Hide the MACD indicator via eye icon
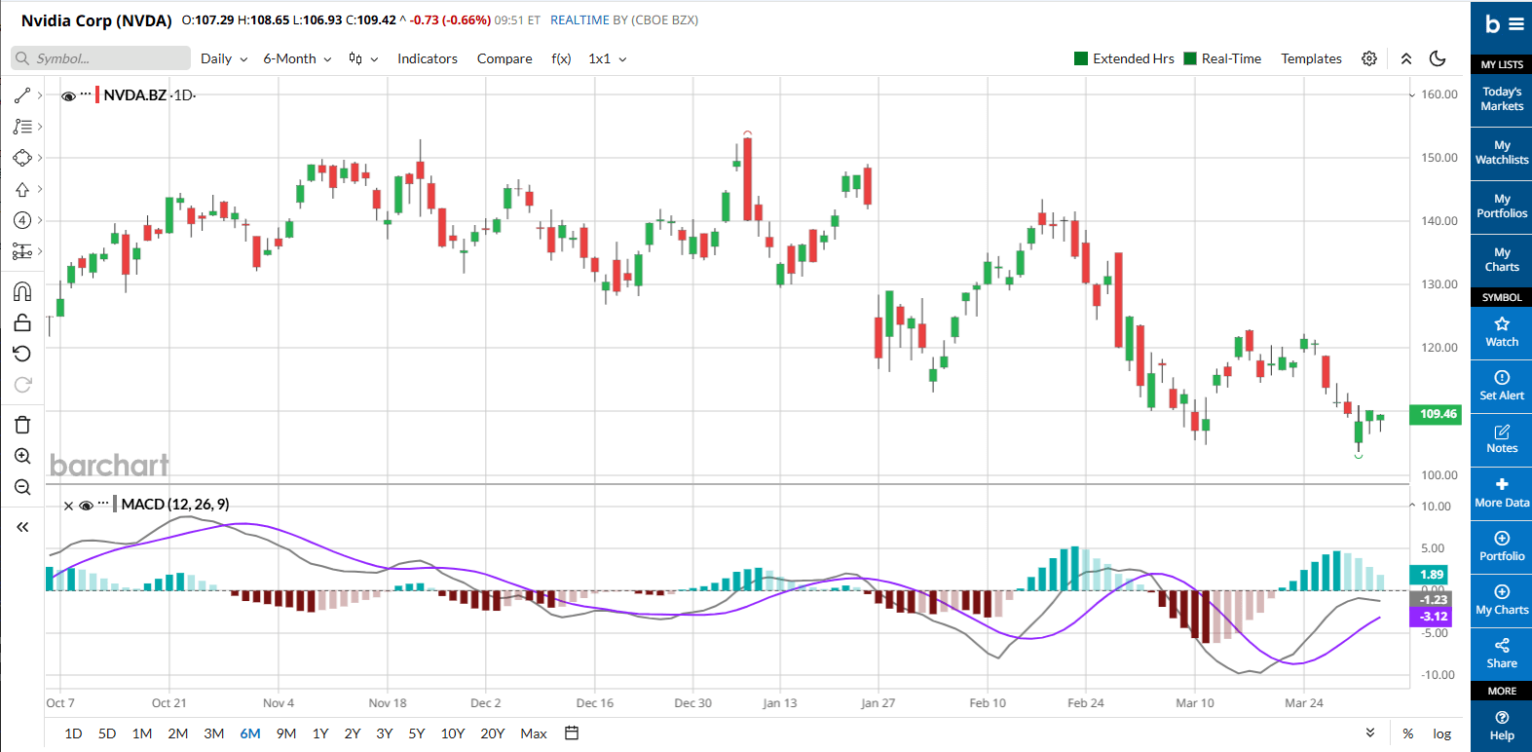 point(86,506)
